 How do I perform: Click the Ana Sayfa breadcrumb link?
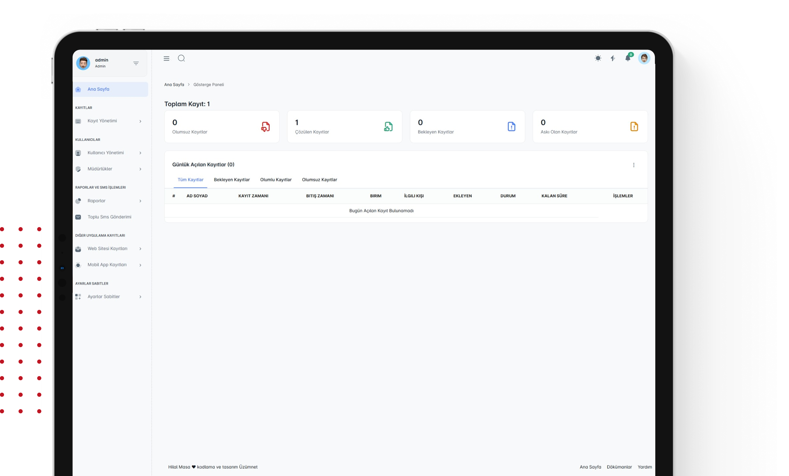point(174,84)
